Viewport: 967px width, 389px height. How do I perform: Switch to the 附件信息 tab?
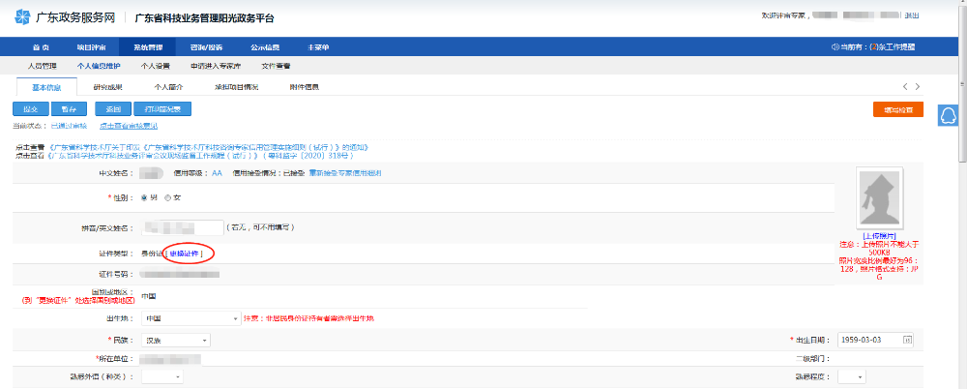[304, 87]
